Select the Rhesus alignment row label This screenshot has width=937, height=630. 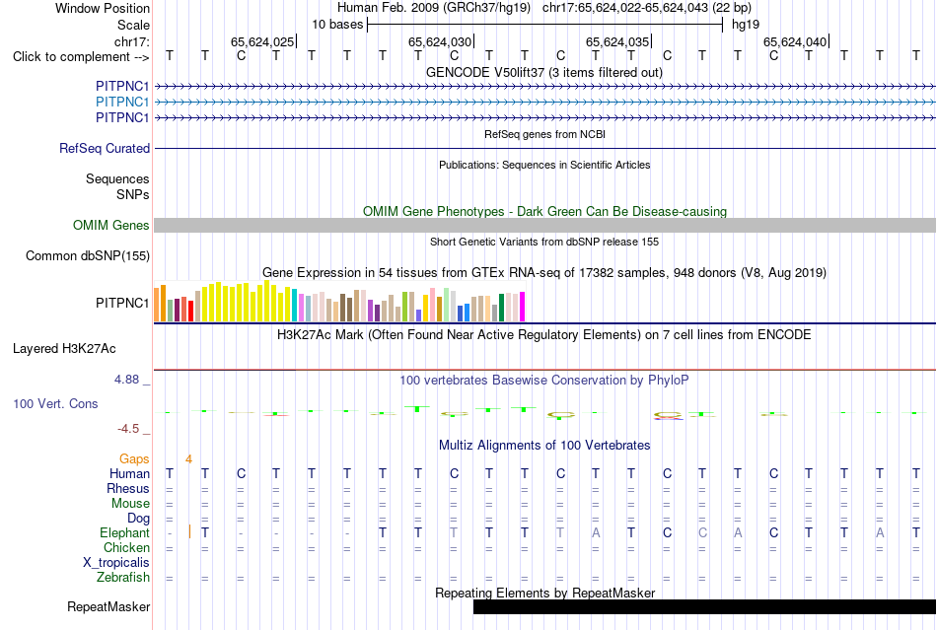tap(128, 488)
